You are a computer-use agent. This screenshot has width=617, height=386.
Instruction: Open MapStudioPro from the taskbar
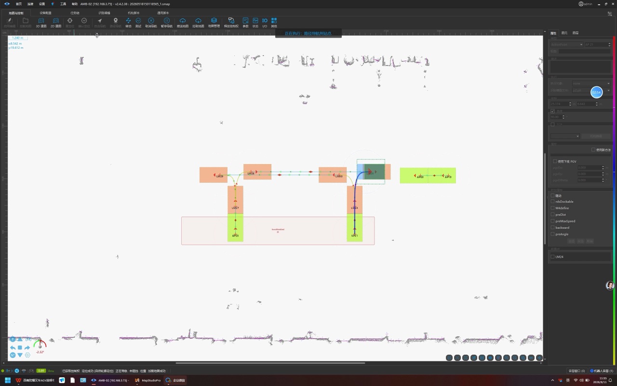148,380
